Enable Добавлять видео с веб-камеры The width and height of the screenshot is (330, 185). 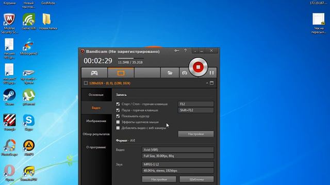pos(118,128)
